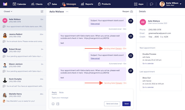Click Jessica Rabbot's avatar photo
185x110 pixels.
(5, 35)
